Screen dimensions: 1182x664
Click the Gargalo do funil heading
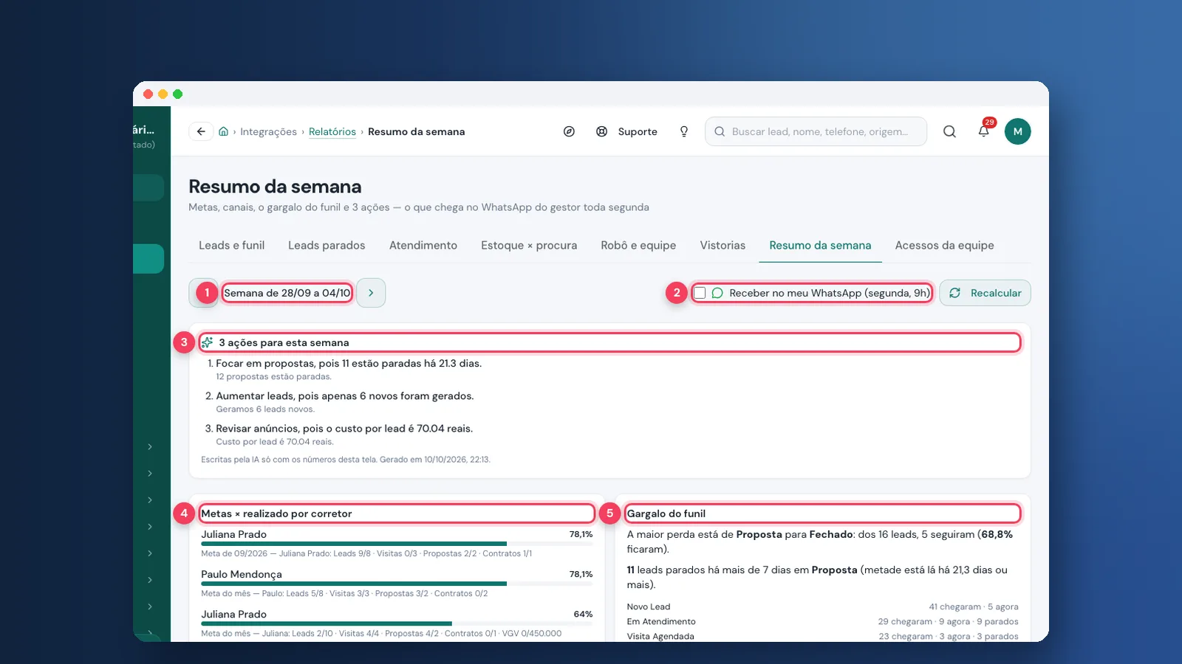coord(666,513)
